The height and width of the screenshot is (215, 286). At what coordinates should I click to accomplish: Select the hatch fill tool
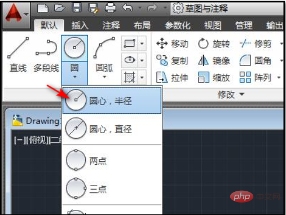(x=130, y=77)
